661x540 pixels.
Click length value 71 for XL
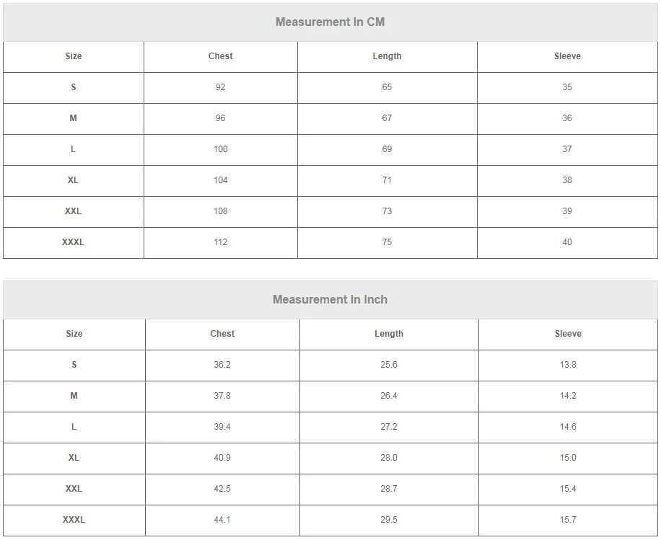pos(387,180)
